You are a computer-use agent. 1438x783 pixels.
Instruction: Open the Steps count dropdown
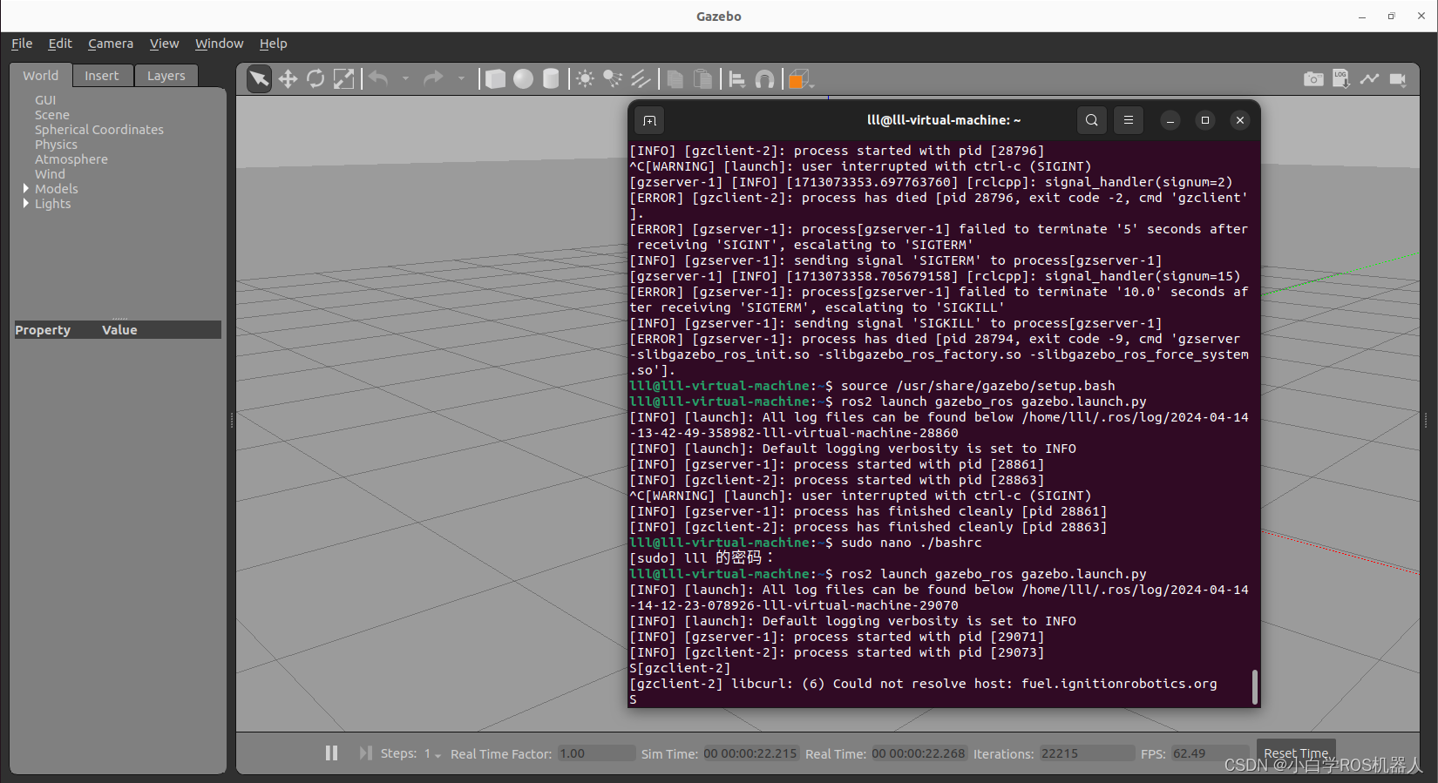(x=433, y=754)
